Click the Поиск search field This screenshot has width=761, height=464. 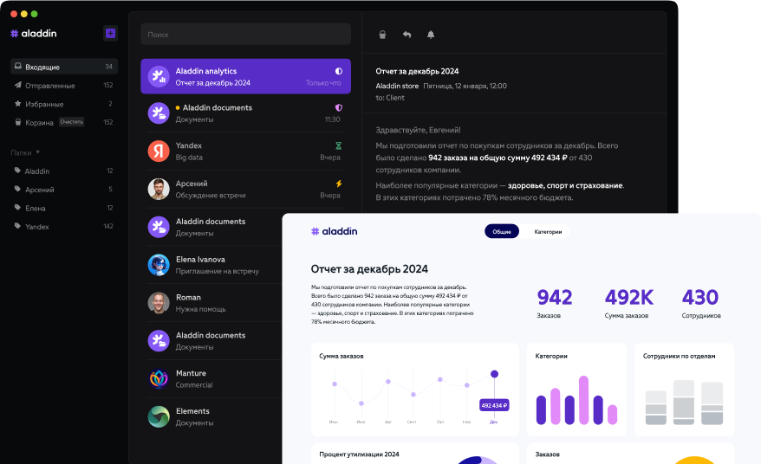click(x=245, y=35)
